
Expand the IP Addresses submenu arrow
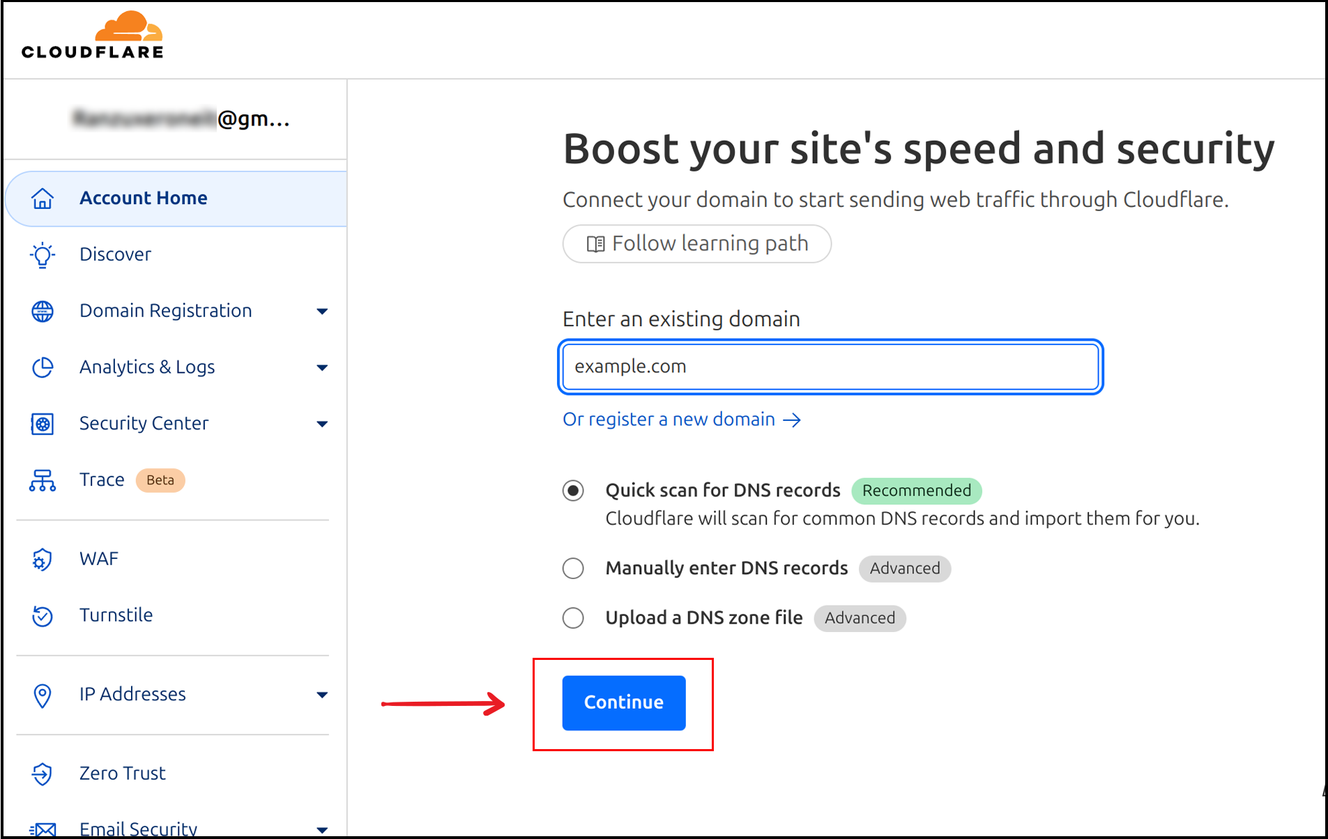(322, 695)
